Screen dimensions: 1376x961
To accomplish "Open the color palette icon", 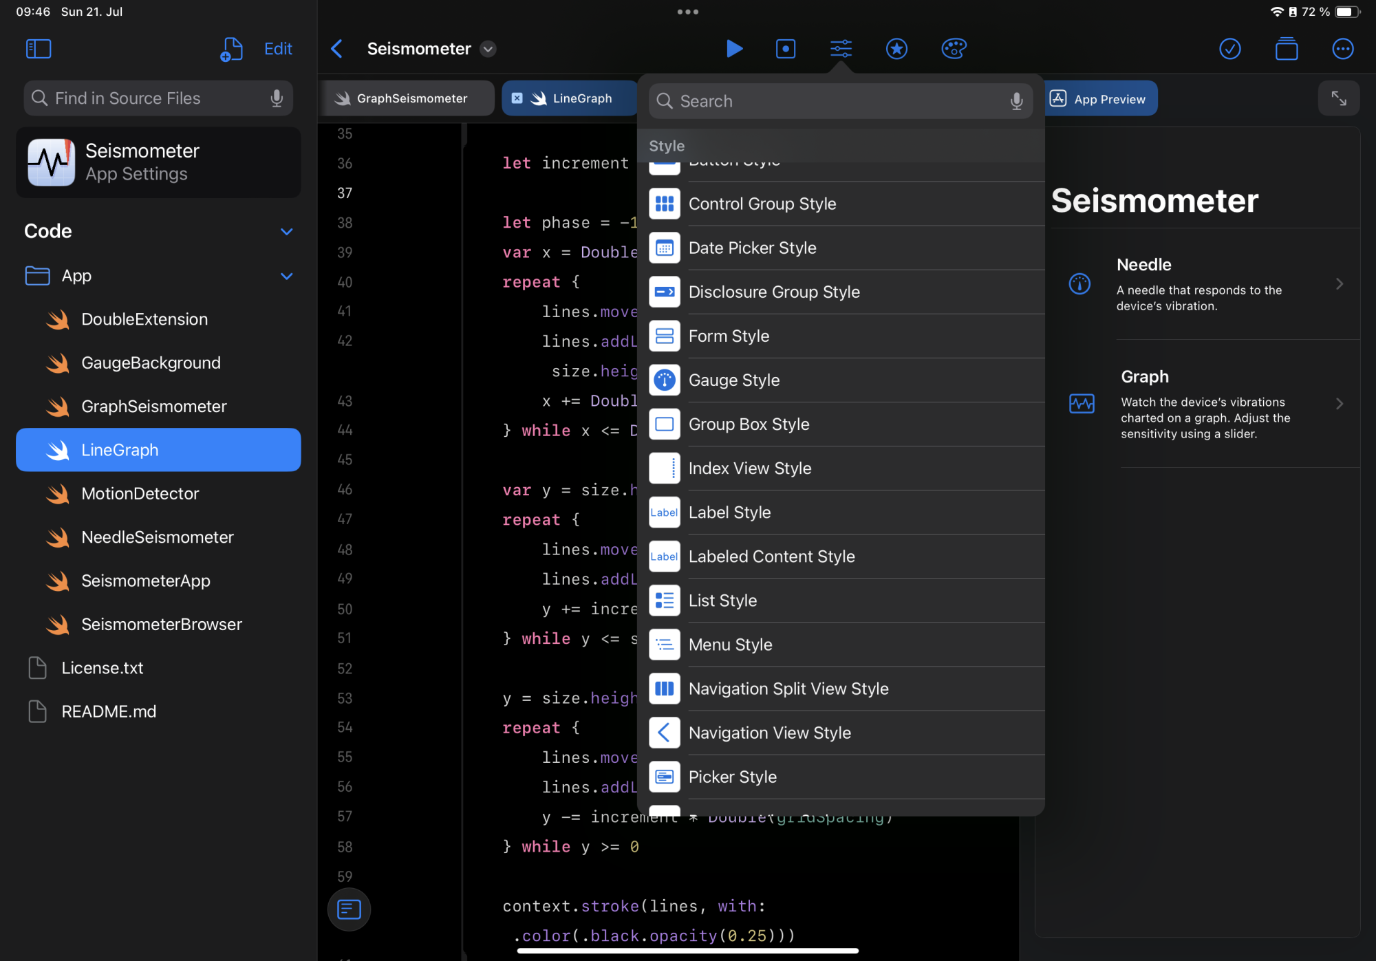I will [x=954, y=49].
